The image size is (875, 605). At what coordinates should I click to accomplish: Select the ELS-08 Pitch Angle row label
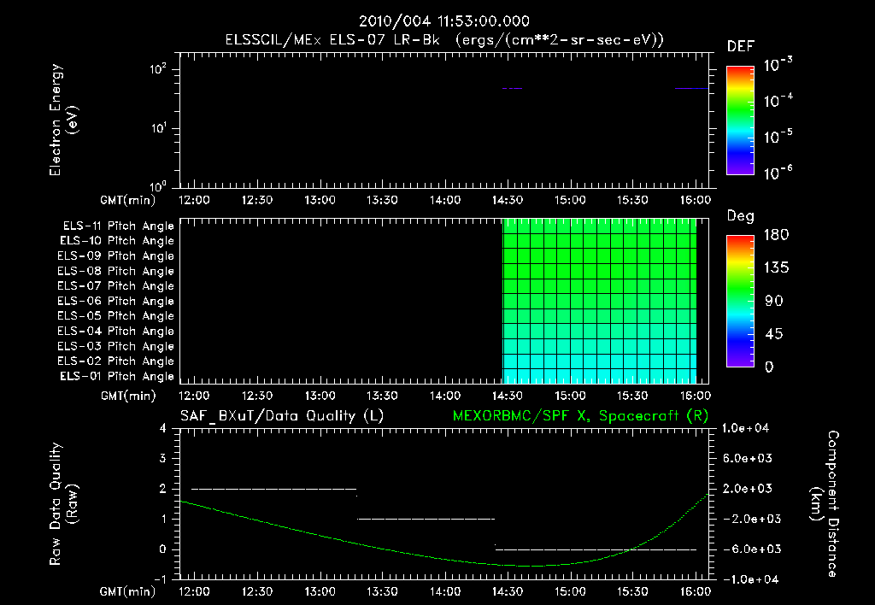click(x=116, y=271)
